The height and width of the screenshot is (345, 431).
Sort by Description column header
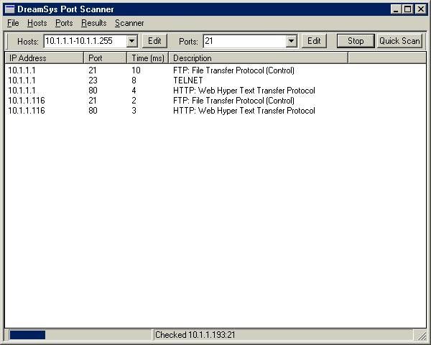(259, 58)
